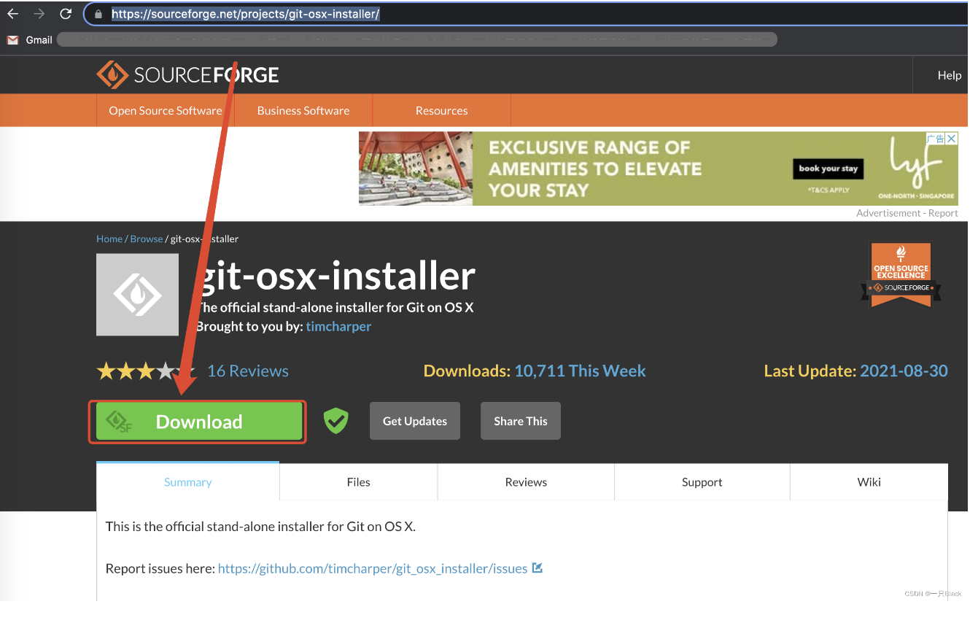Click the Advertisement - Report link
970x623 pixels.
click(x=907, y=213)
